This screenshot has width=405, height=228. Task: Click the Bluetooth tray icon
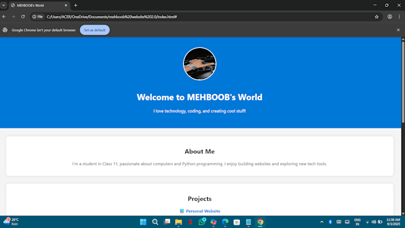point(330,222)
